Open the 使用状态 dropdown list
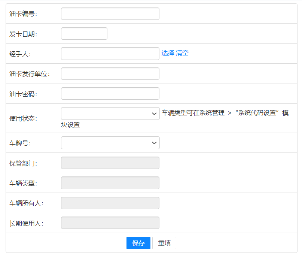Screen dimensions: 302x263 (x=110, y=114)
